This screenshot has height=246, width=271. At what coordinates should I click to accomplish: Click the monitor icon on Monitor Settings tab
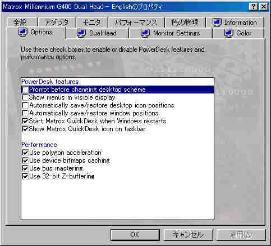pyautogui.click(x=145, y=33)
